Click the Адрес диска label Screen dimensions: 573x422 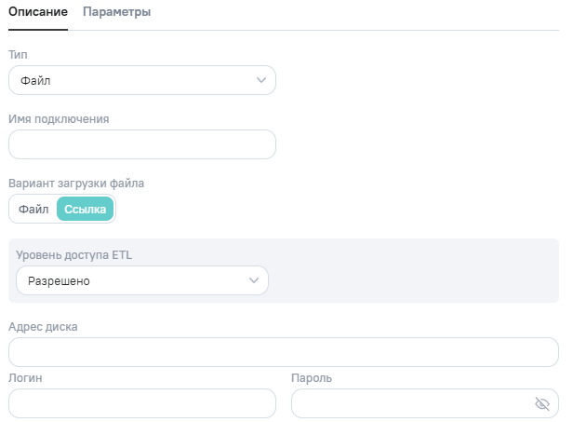click(43, 326)
